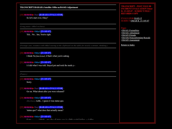
Task: Click line number [21]
Action: point(22,62)
